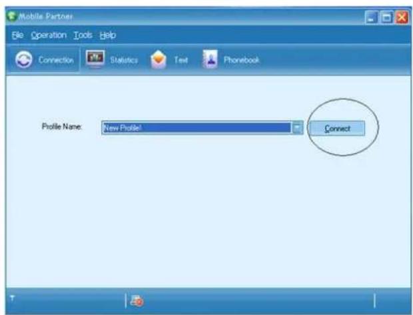Open the Statistics chart icon
Screen dimensions: 413x315
click(x=95, y=59)
